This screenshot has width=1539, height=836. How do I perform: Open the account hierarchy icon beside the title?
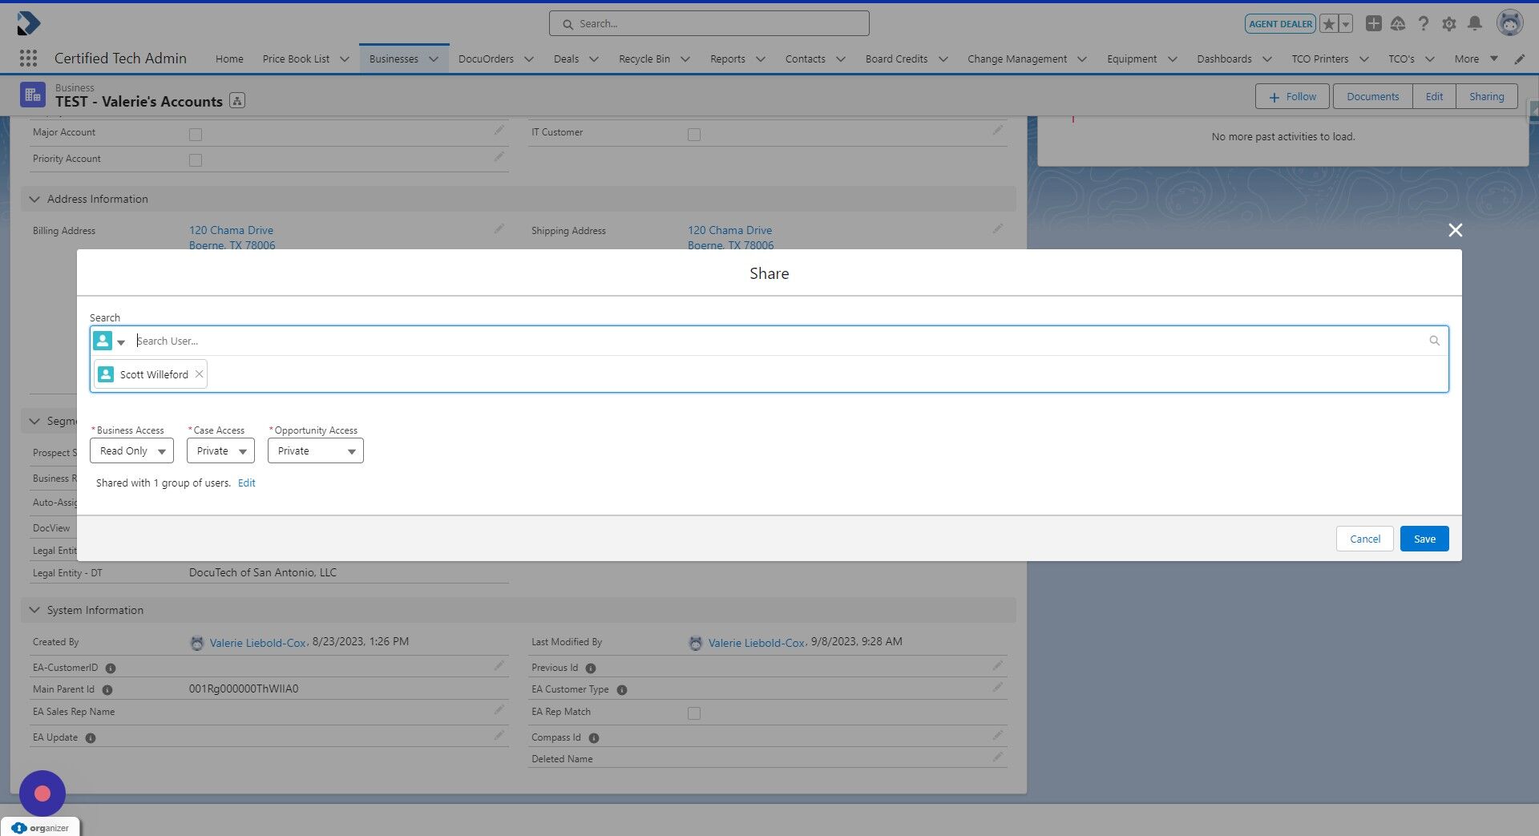[237, 101]
